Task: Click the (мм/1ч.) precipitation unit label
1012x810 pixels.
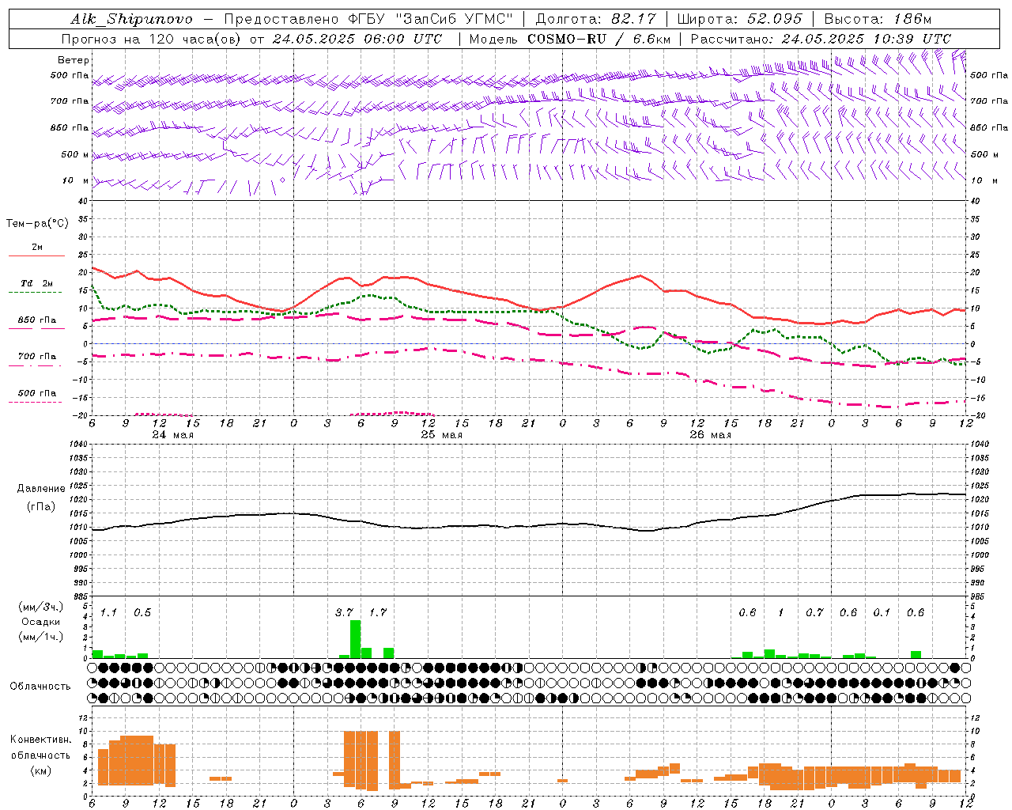Action: (x=40, y=637)
